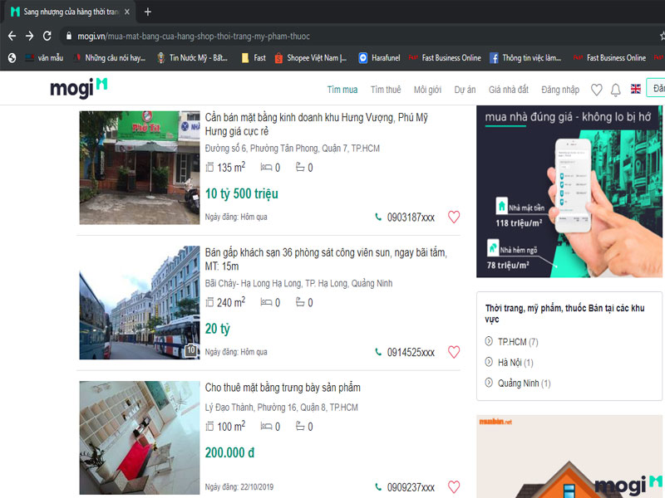This screenshot has width=665, height=498.
Task: Open Phở Tít storefront listing thumbnail
Action: pos(140,168)
